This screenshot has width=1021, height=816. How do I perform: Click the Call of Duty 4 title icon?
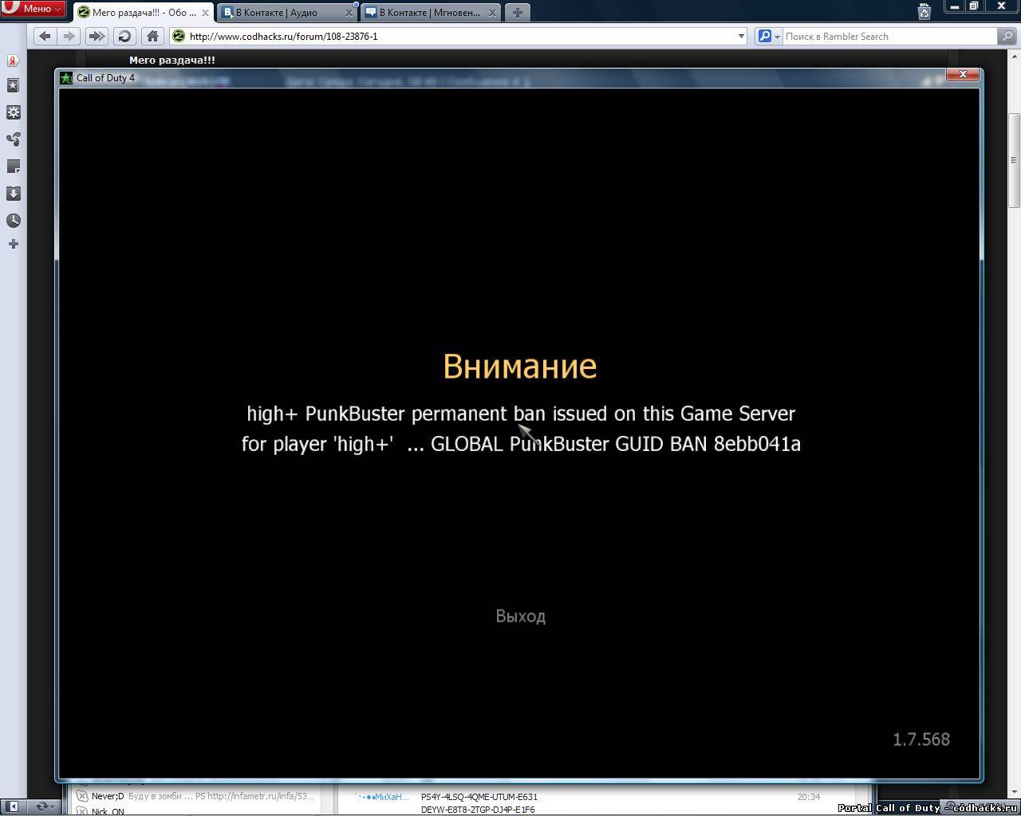65,77
